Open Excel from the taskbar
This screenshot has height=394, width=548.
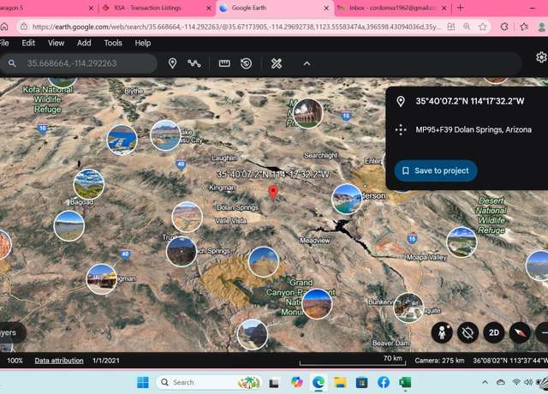click(405, 382)
